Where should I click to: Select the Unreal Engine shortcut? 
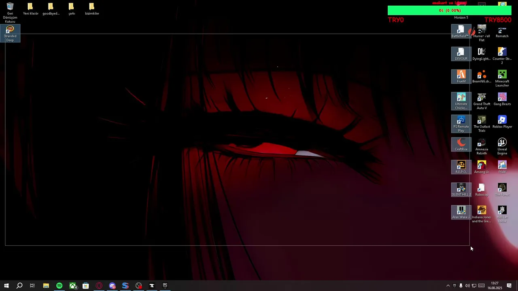502,146
